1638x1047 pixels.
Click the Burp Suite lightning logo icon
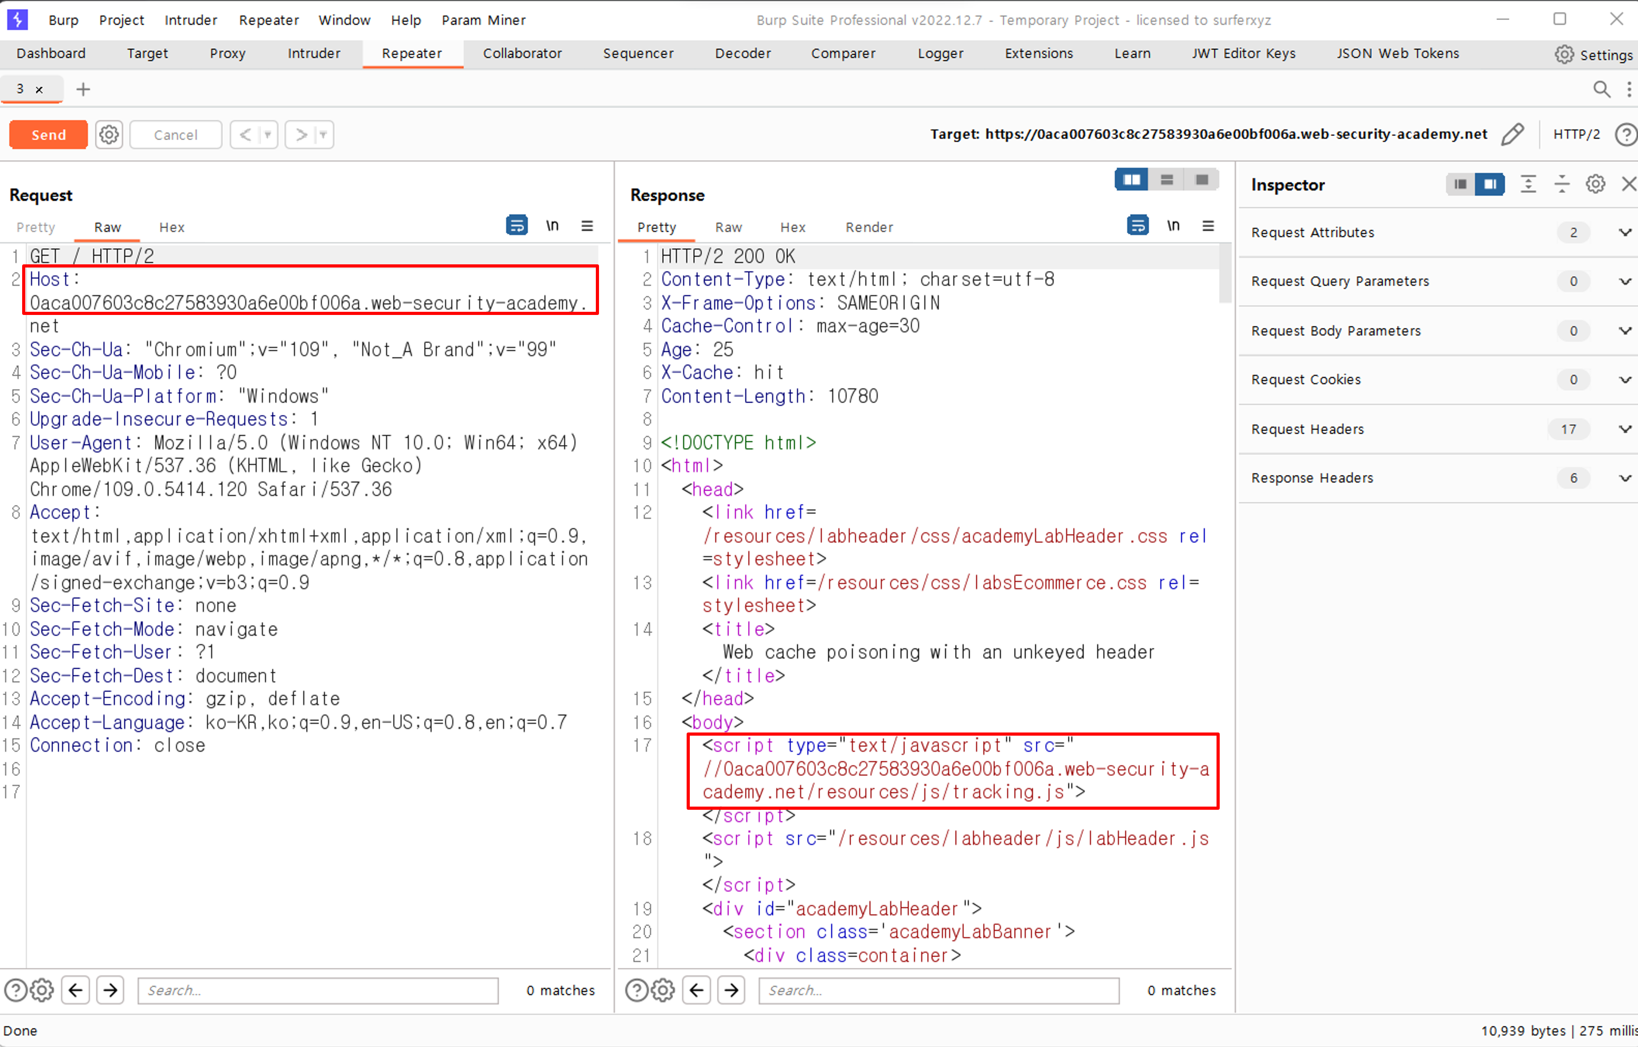pyautogui.click(x=17, y=20)
